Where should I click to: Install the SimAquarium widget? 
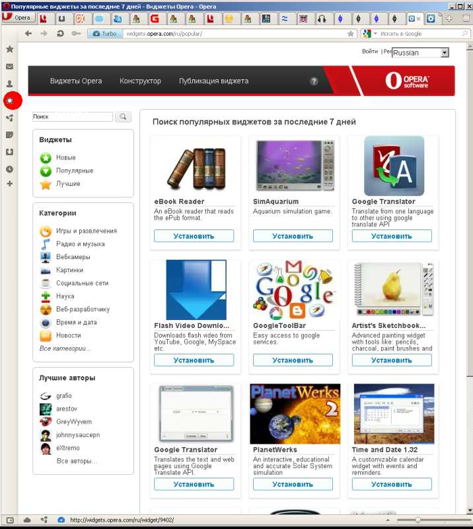(x=293, y=236)
